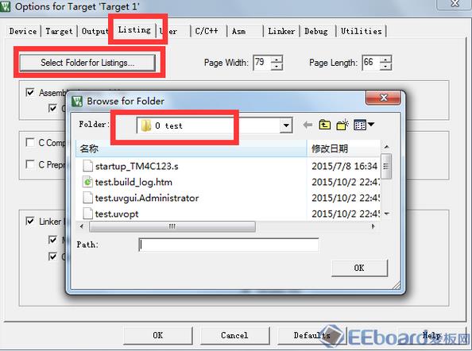Expand the Folder dropdown showing test
472x351 pixels.
(x=286, y=125)
